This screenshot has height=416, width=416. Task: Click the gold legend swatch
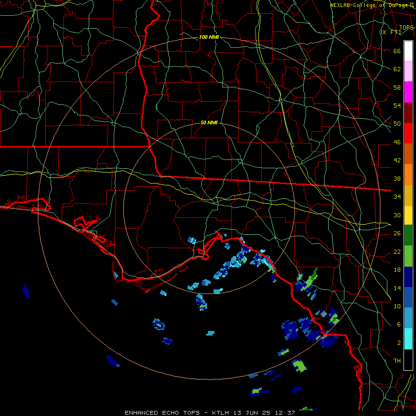click(x=408, y=196)
